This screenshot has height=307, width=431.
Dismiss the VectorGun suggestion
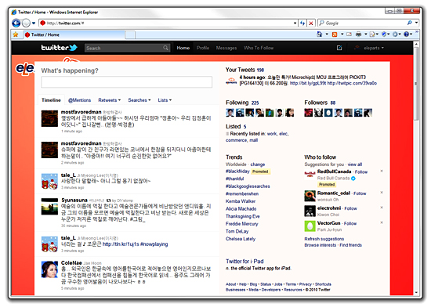coord(382,222)
